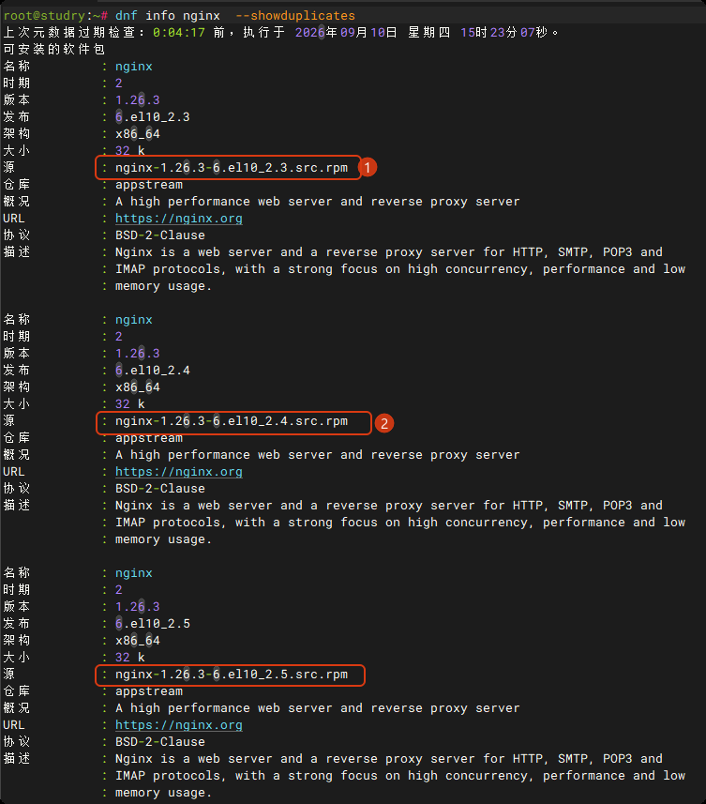The height and width of the screenshot is (804, 706).
Task: Select the nginx-1.26.3-6.el10_2.5.src.rpm source text
Action: pyautogui.click(x=232, y=675)
